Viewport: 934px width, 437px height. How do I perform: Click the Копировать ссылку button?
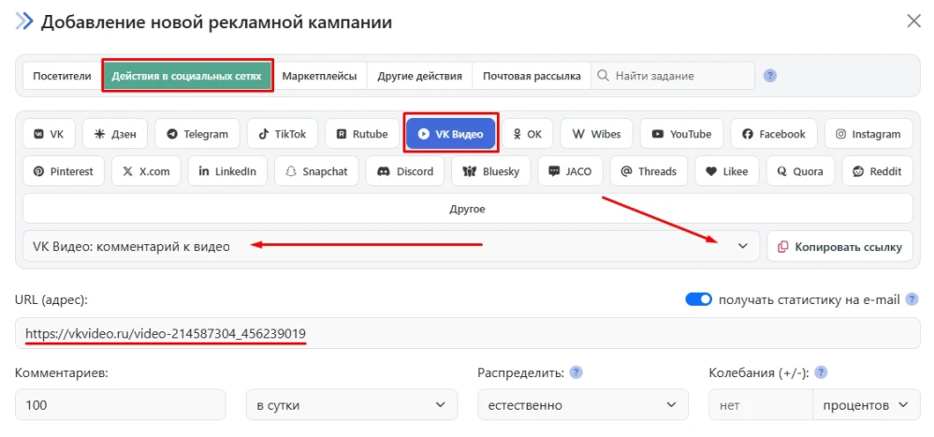(839, 246)
